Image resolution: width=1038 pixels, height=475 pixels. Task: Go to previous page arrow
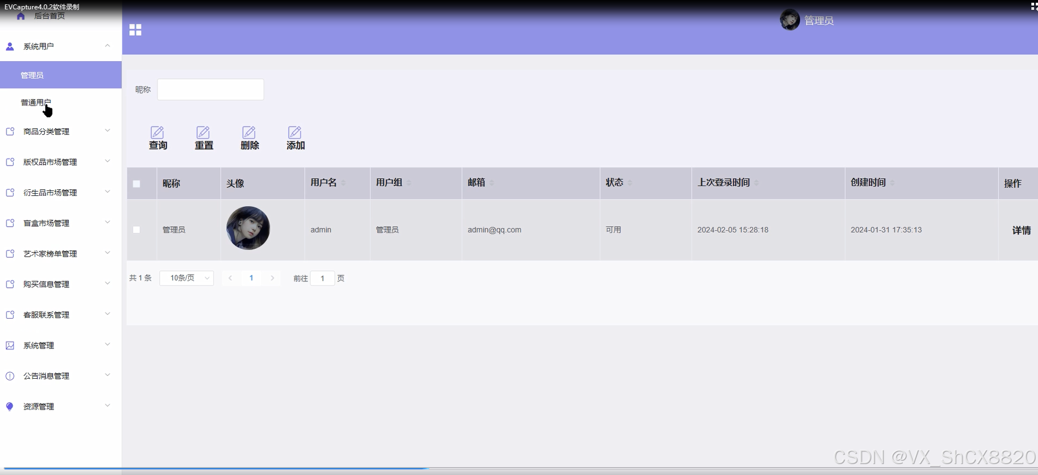tap(231, 278)
